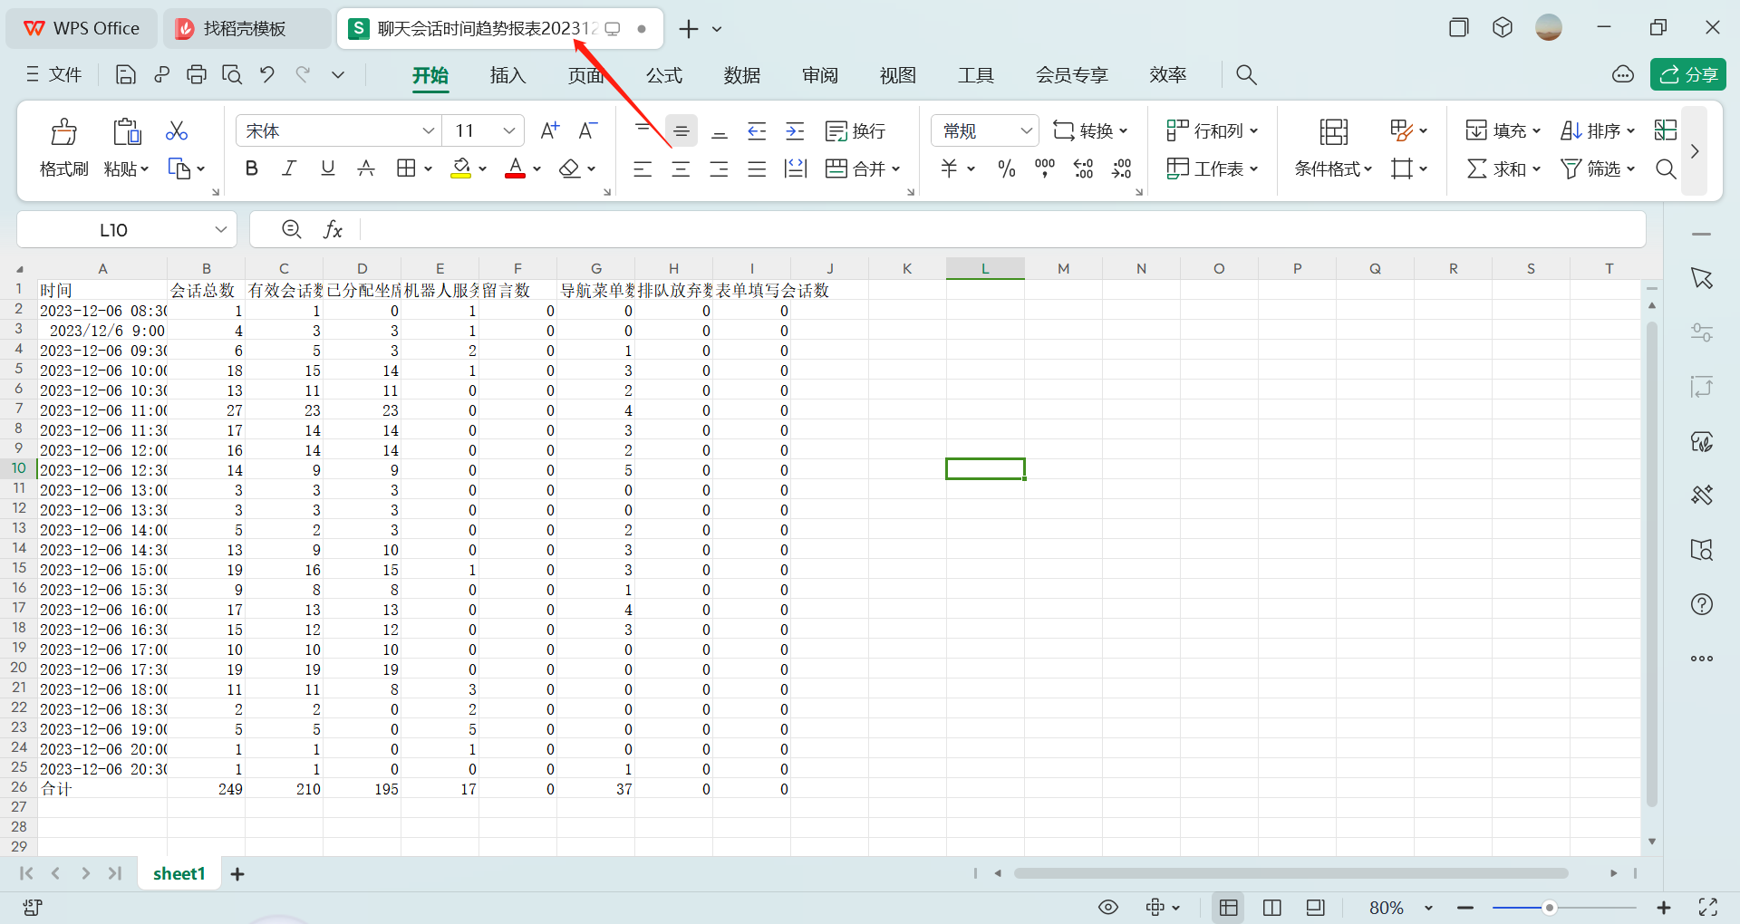The image size is (1740, 924).
Task: Open the 文件 menu
Action: 54,75
